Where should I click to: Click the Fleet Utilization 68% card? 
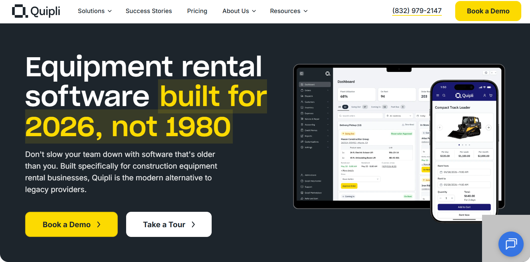click(x=357, y=94)
